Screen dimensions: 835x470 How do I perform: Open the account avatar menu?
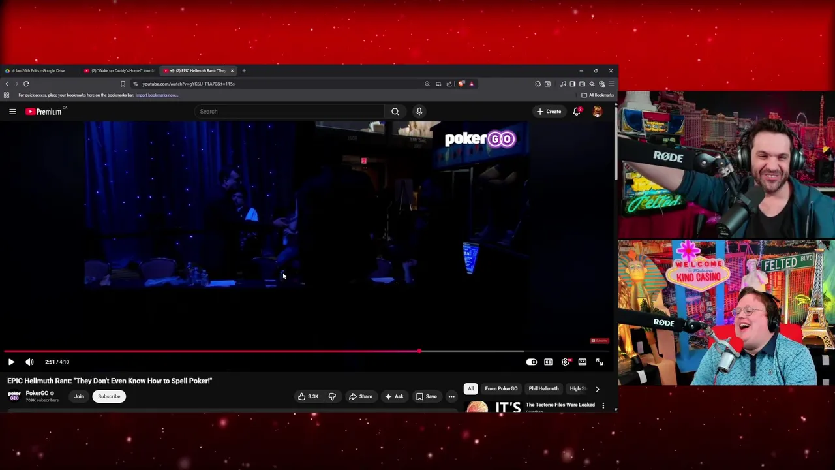point(597,112)
